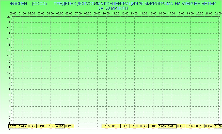This screenshot has width=222, height=134.
Task: Click the ЗА 30 МИНУТИ subtitle text
Action: (x=113, y=8)
